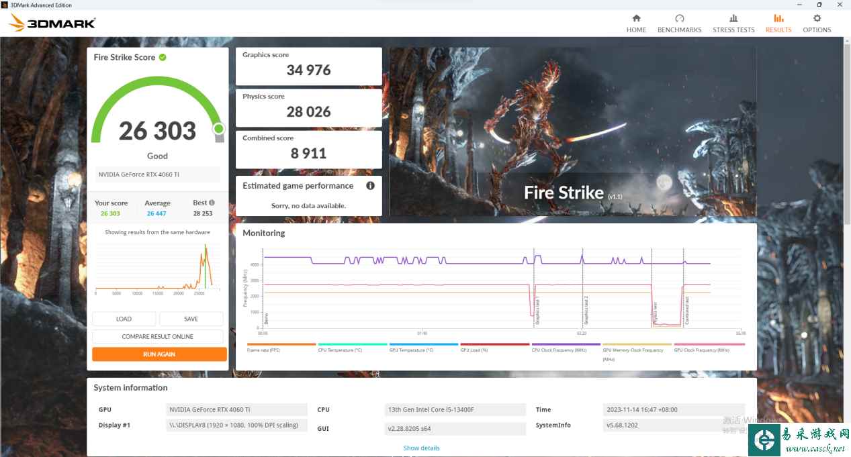
Task: Toggle the Frame rate (FPS) legend series
Action: (281, 348)
